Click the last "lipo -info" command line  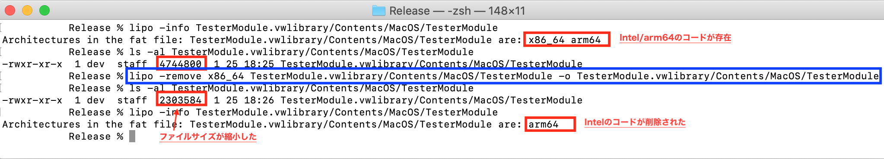click(x=314, y=112)
